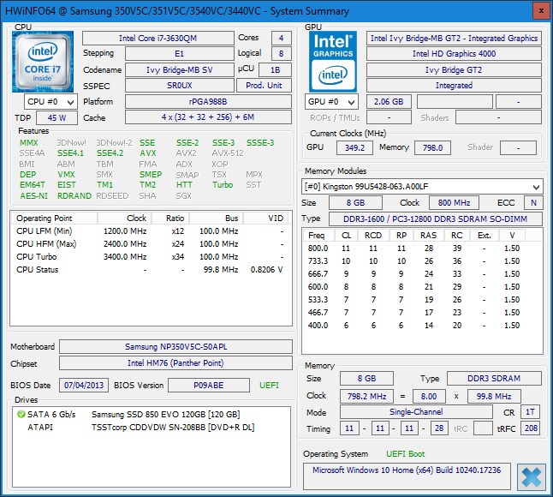Click the Intel Core i7 logo
Image resolution: width=553 pixels, height=497 pixels.
click(44, 61)
